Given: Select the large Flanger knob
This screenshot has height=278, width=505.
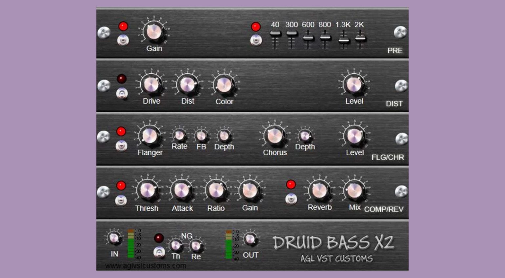Looking at the screenshot, I should pos(150,136).
